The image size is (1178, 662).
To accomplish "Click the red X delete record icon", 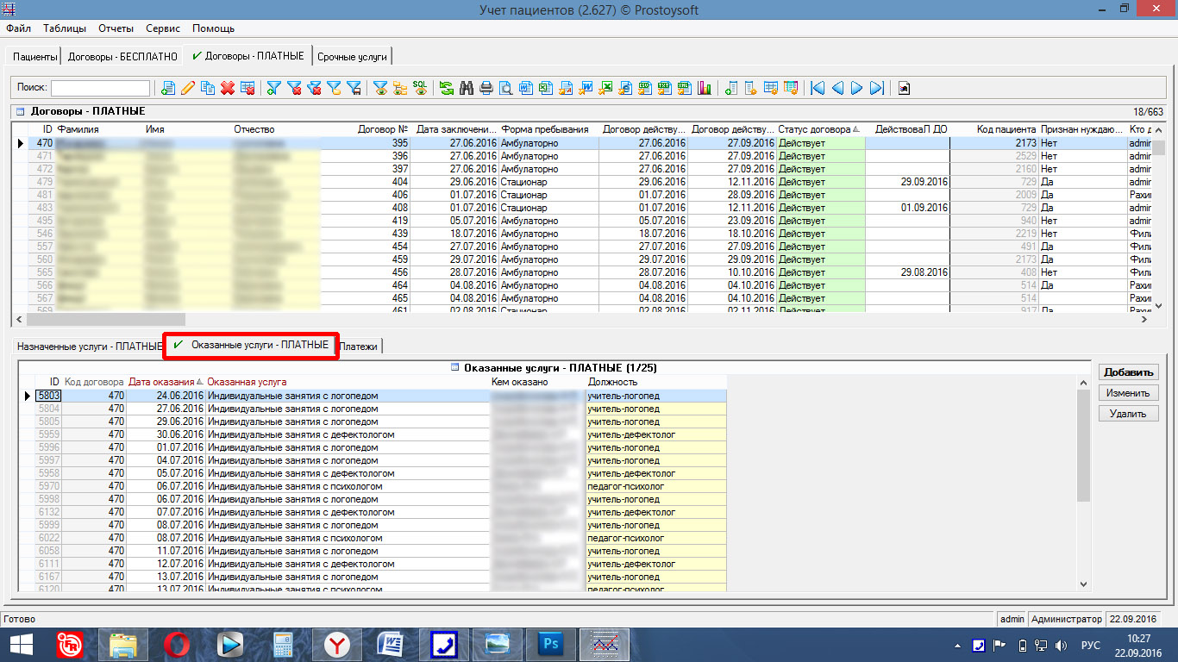I will pos(228,88).
